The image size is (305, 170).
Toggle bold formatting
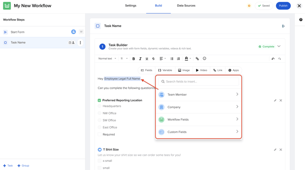(134, 59)
